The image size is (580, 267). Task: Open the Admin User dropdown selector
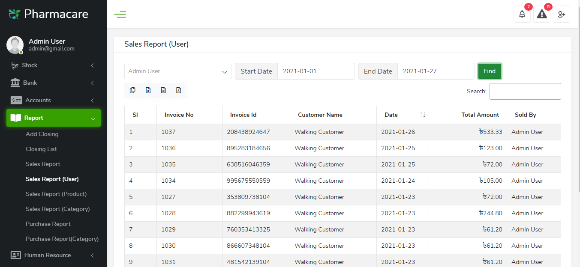177,71
